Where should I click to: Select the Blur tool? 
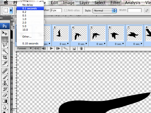coord(5,107)
